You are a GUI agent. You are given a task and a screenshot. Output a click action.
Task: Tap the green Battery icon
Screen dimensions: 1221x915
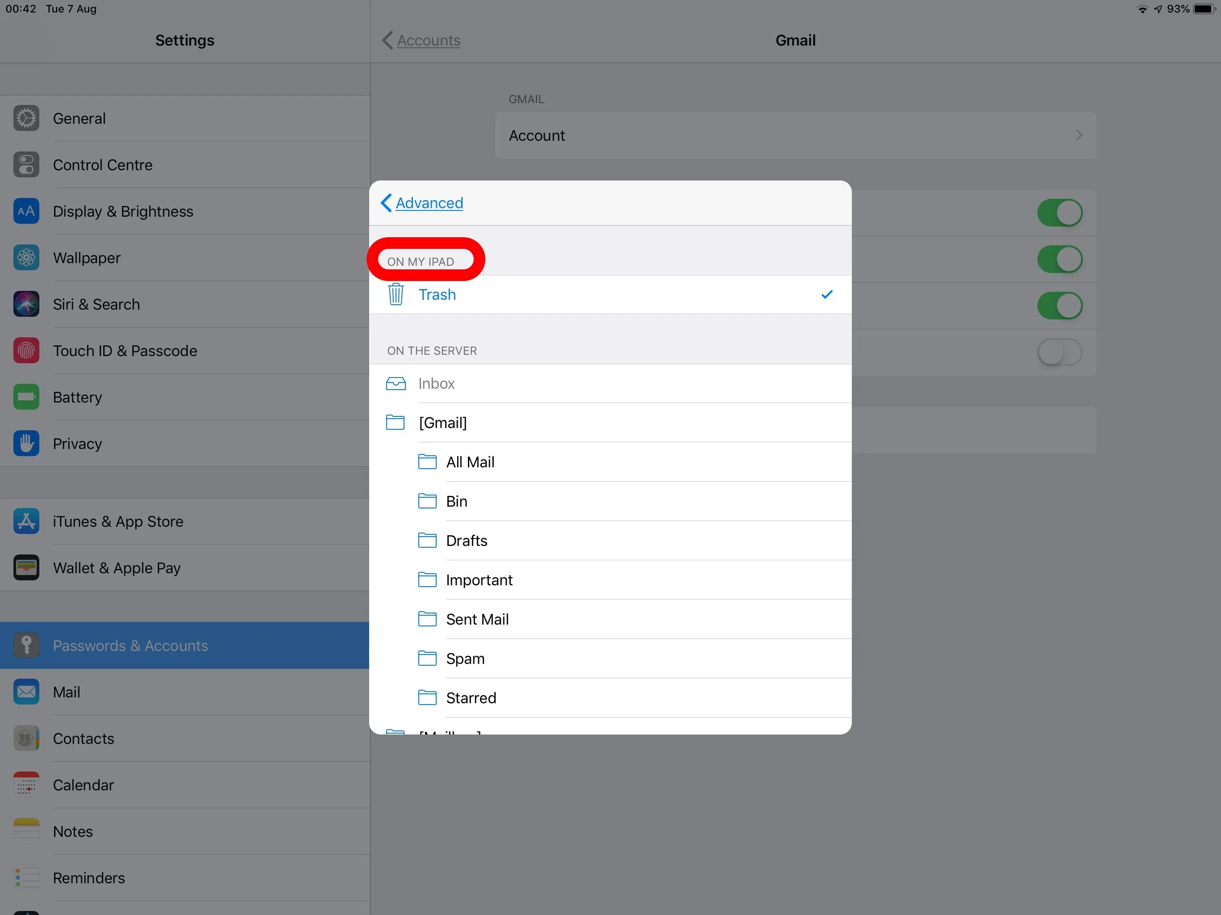pos(26,397)
